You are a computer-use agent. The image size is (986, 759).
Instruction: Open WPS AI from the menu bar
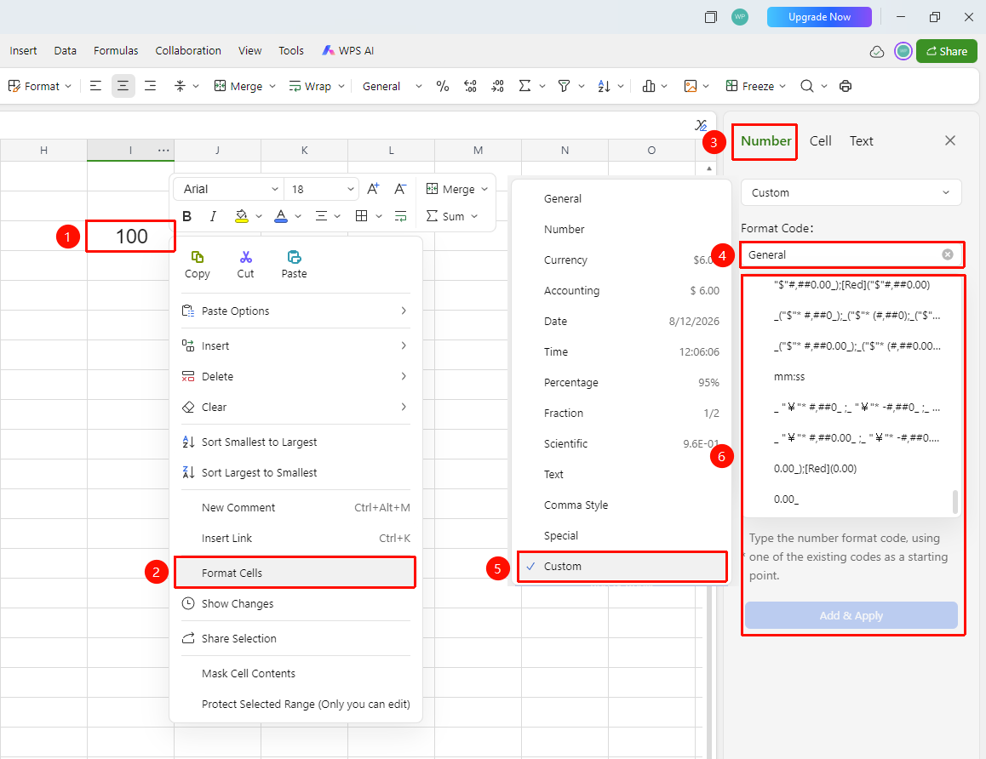(347, 51)
